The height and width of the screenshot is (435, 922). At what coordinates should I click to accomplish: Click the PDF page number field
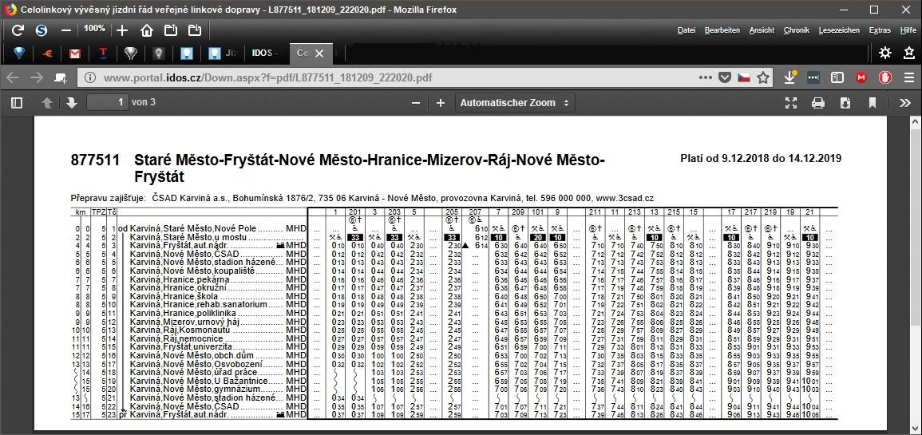108,103
